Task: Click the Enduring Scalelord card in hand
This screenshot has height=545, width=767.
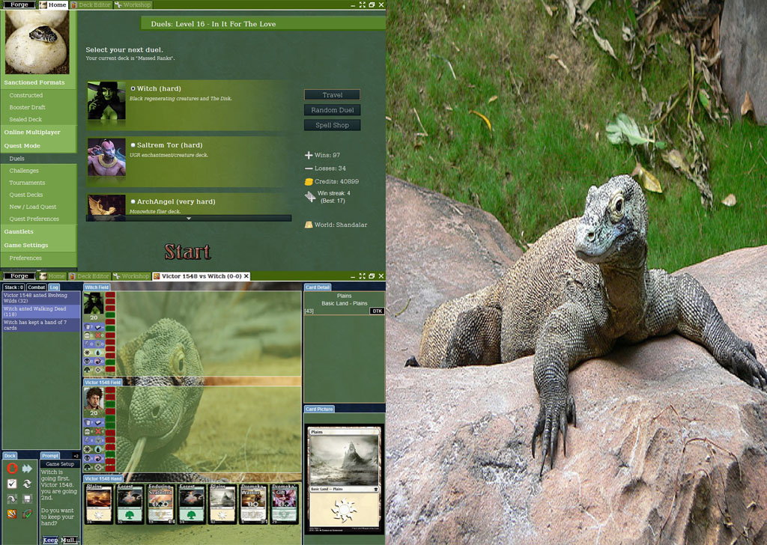Action: point(160,503)
